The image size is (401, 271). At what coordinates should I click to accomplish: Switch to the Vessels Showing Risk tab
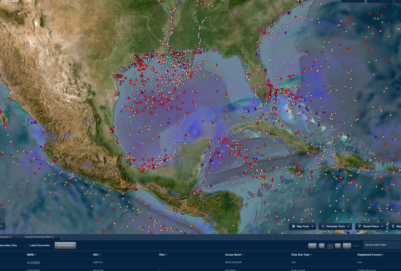click(x=39, y=237)
